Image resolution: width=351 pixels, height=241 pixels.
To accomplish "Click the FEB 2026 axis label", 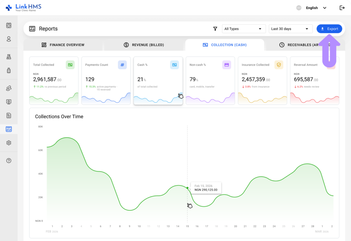I will click(x=52, y=231).
